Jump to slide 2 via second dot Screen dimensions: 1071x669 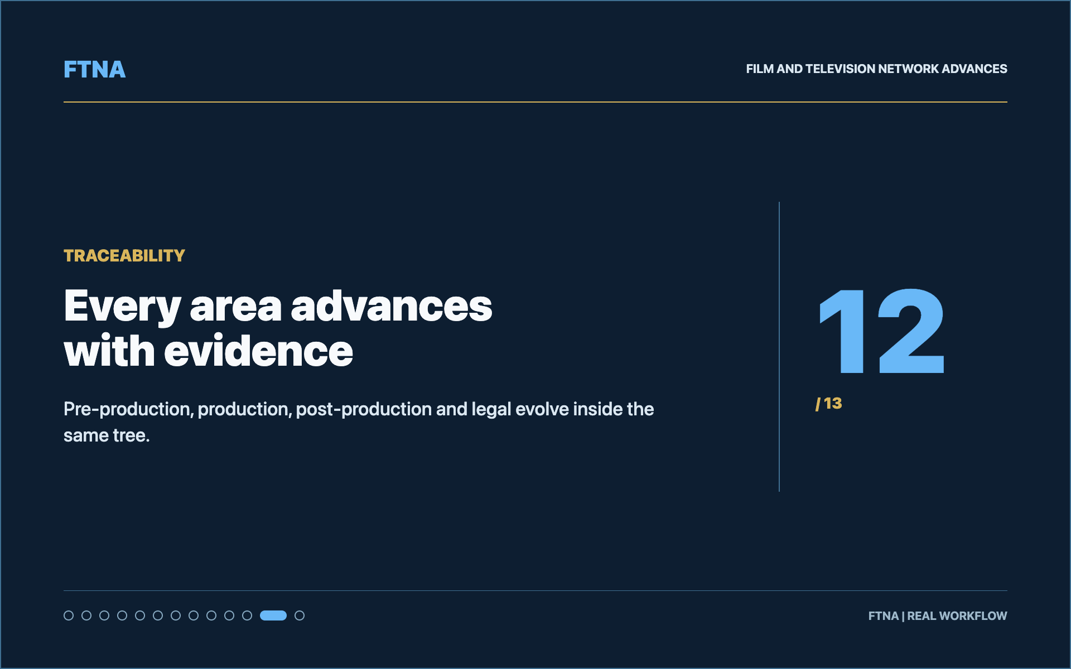[x=86, y=615]
